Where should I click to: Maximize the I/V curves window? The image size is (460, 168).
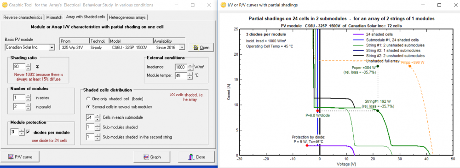(439, 5)
